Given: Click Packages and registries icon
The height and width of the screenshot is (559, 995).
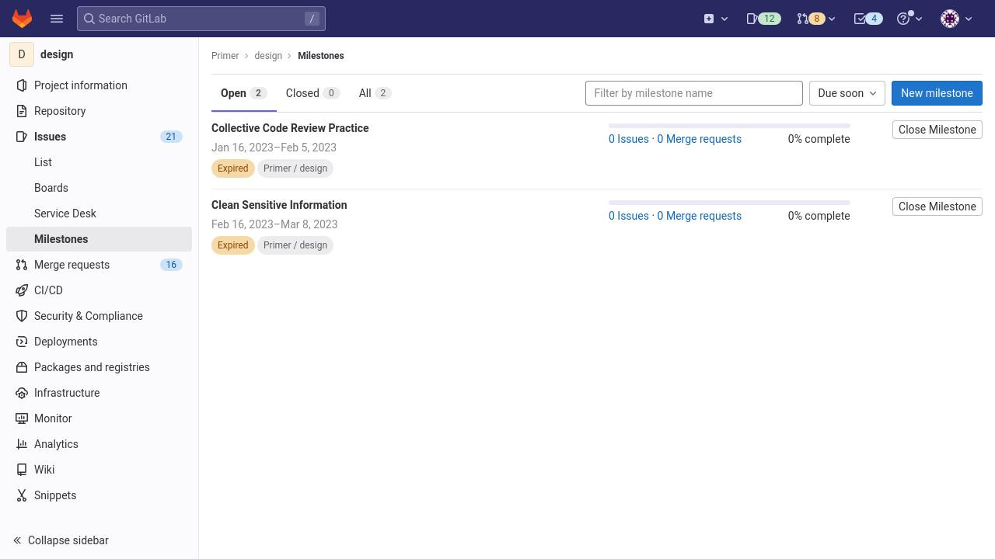Looking at the screenshot, I should [22, 367].
